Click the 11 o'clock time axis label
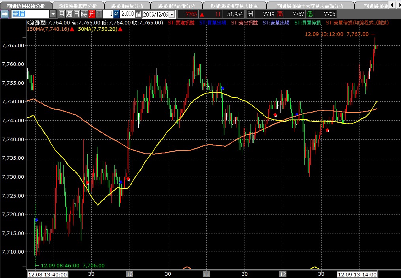The image size is (401, 278). coord(206,274)
